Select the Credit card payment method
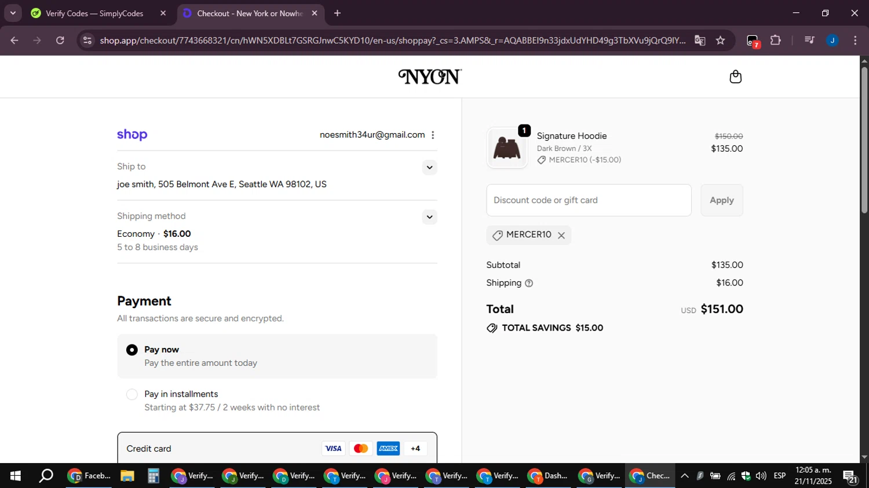 tap(277, 448)
